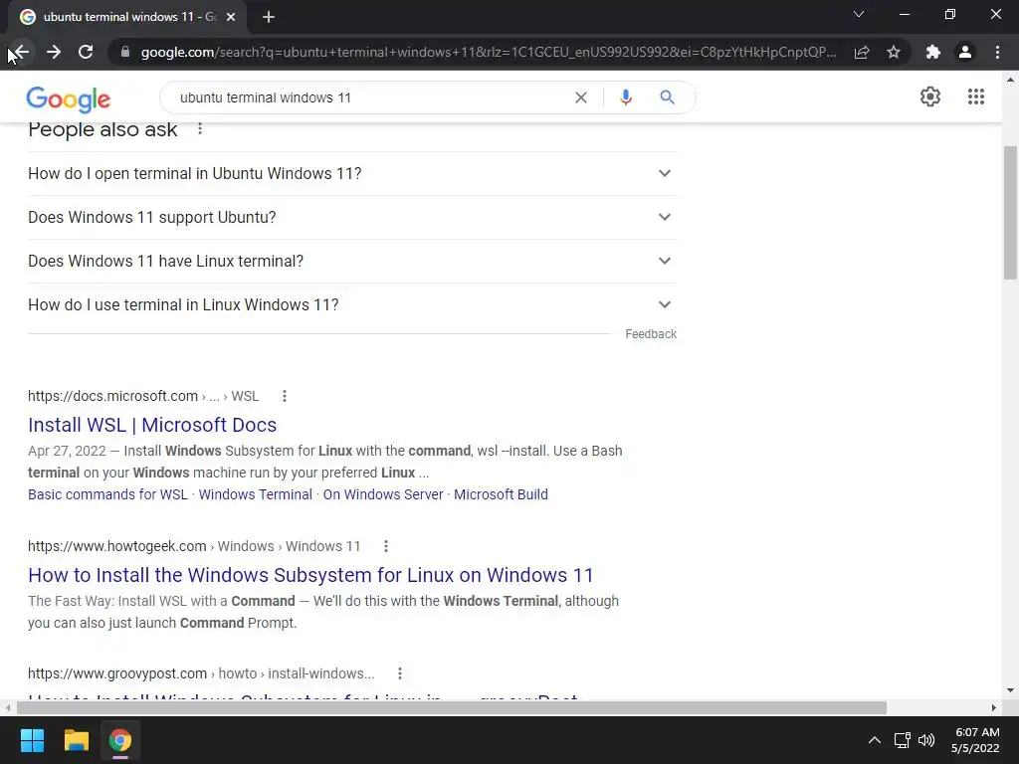Open the howtogeek.com result three-dot menu

click(386, 546)
